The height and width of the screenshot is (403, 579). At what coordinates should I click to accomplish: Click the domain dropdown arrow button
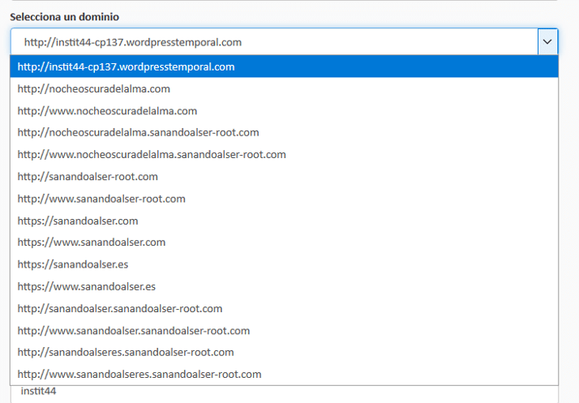(x=547, y=41)
